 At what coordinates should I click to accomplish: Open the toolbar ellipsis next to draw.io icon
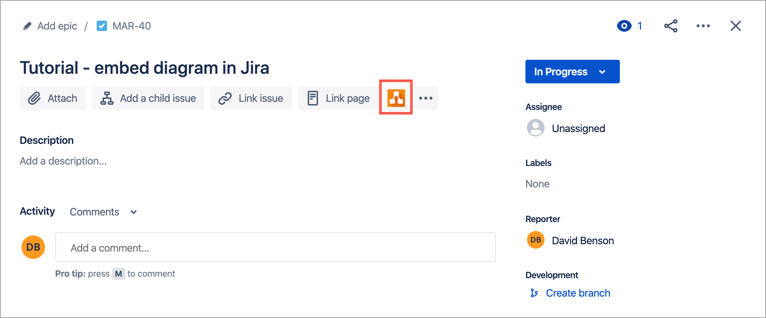pos(426,98)
